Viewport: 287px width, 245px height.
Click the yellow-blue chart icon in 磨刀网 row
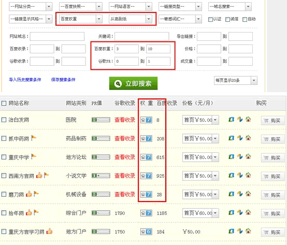click(240, 194)
